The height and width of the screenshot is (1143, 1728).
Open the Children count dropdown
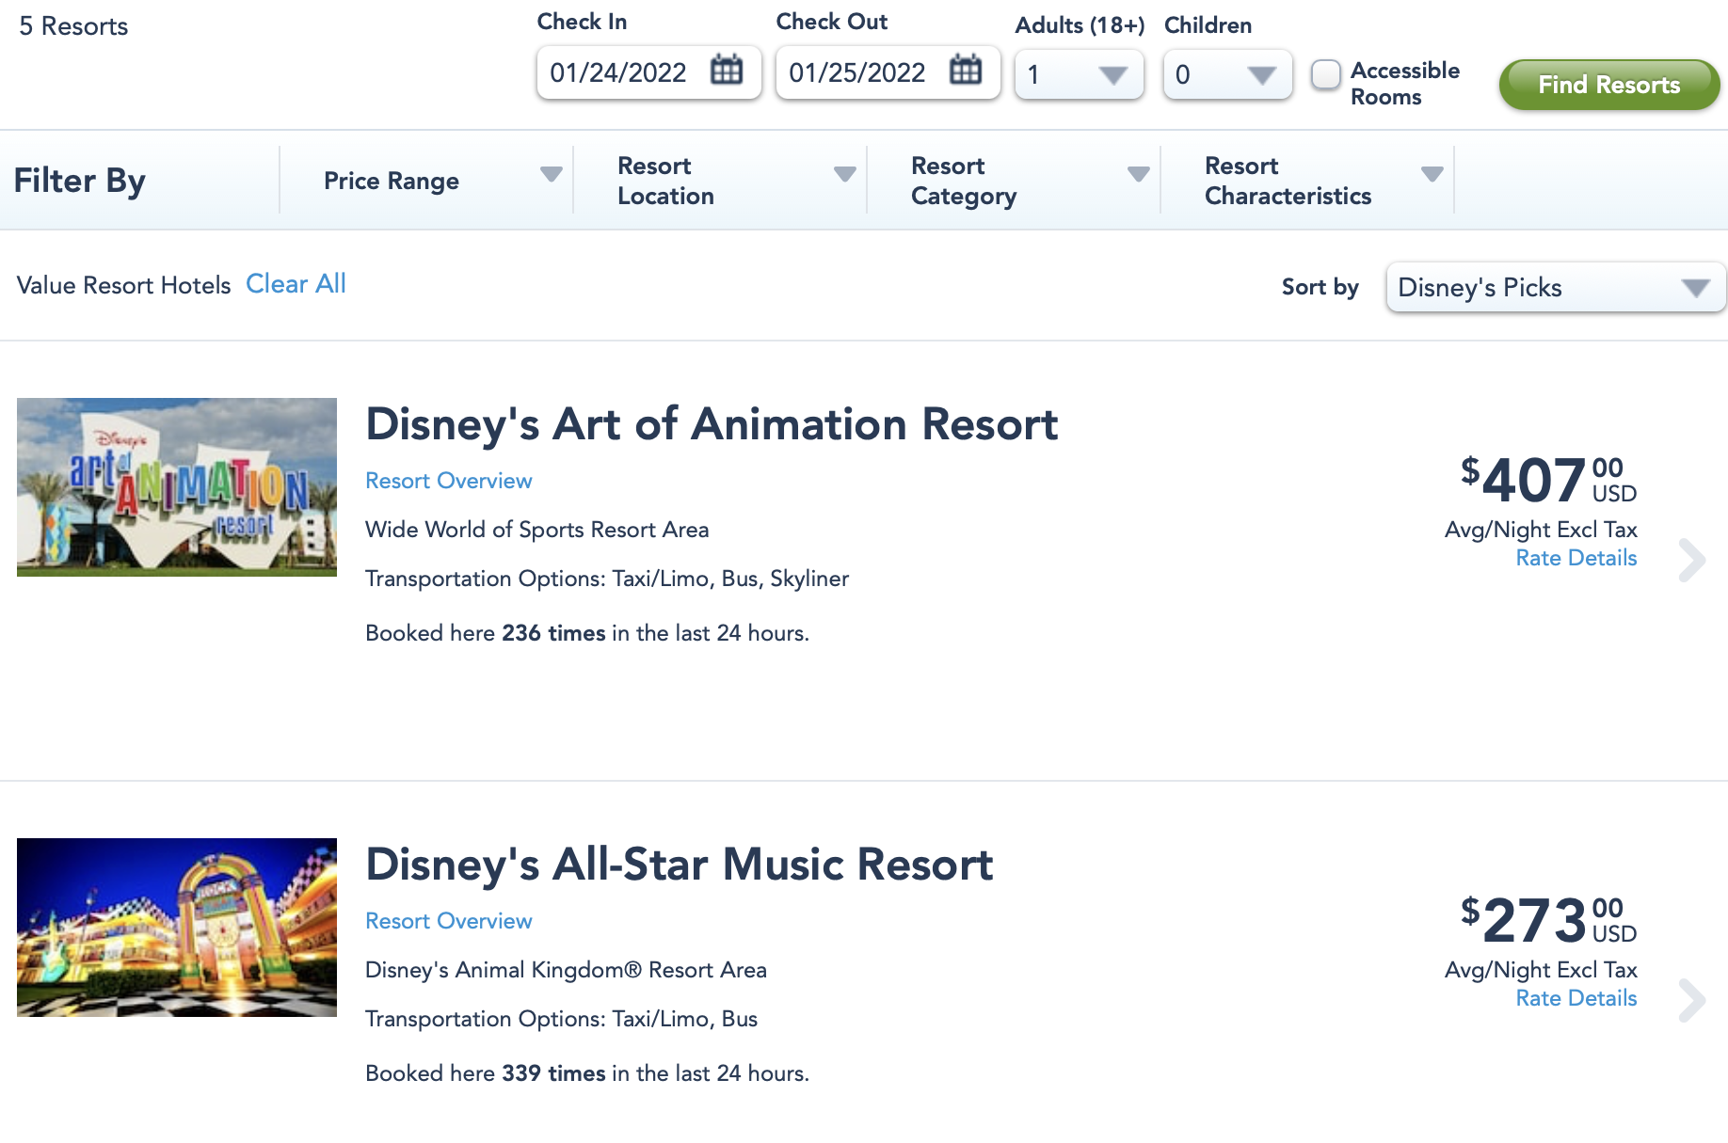pos(1227,74)
